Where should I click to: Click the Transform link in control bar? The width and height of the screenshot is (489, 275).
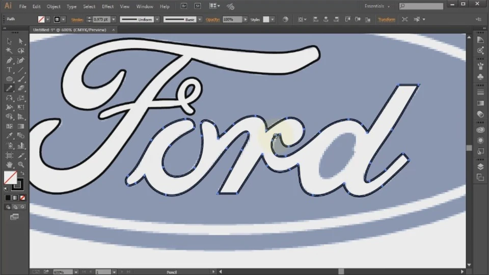pos(387,19)
